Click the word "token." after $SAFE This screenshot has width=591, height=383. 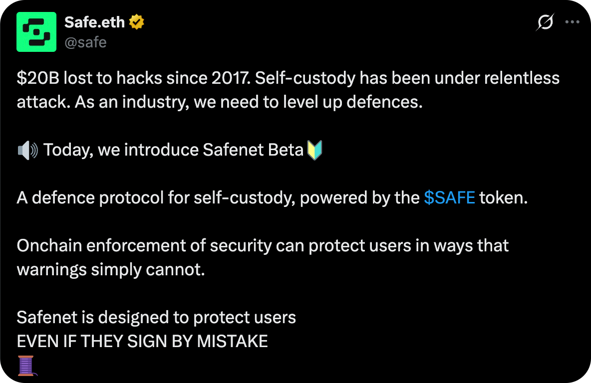click(x=504, y=198)
